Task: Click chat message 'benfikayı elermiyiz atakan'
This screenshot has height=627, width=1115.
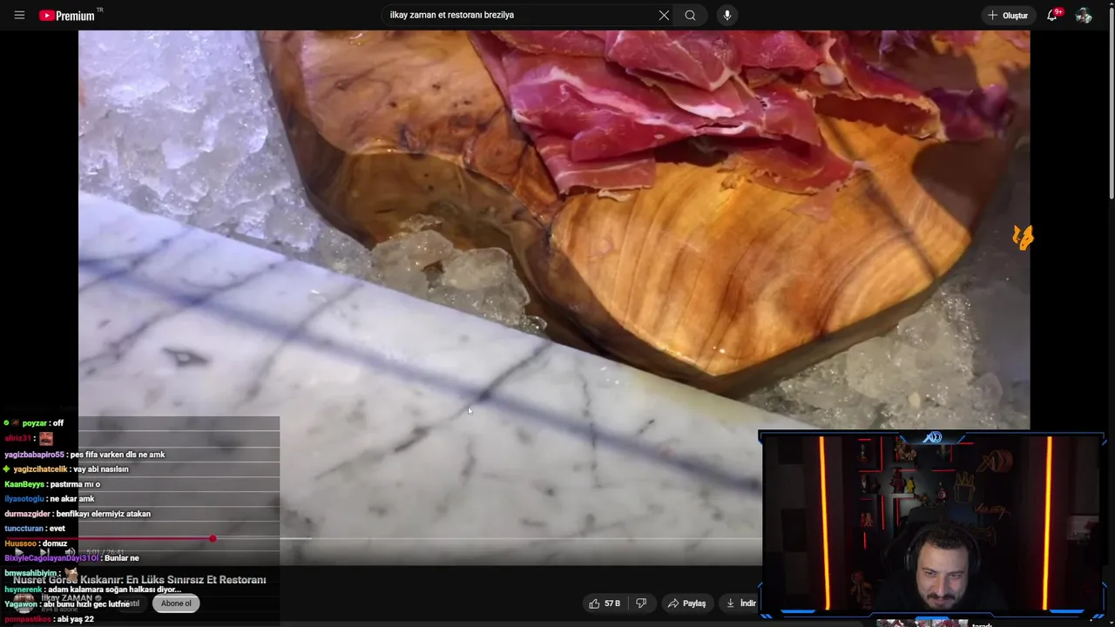Action: [x=104, y=514]
